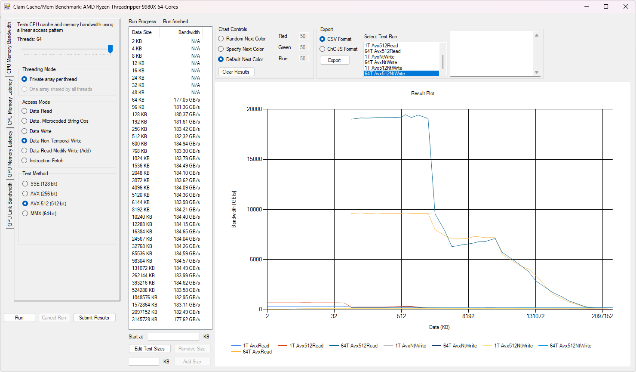Click the Blue color value field
This screenshot has width=636, height=372.
[303, 59]
